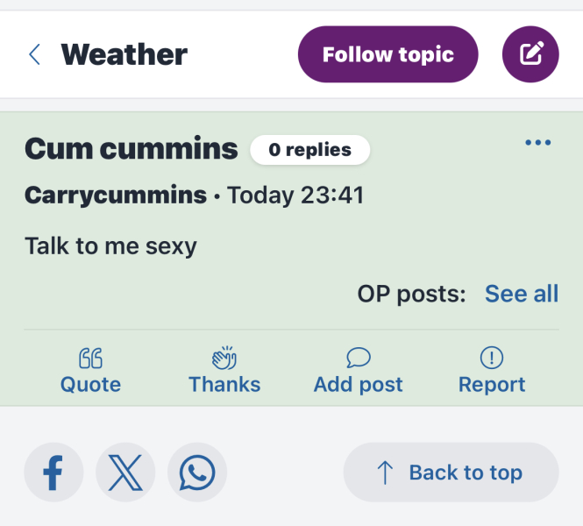Share this thread on X
Image resolution: width=583 pixels, height=526 pixels.
tap(125, 473)
